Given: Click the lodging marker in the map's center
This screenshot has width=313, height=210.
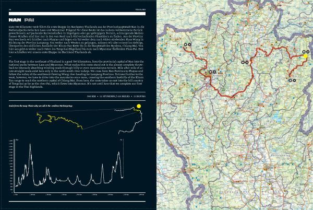Looking at the screenshot, I should pos(243,61).
